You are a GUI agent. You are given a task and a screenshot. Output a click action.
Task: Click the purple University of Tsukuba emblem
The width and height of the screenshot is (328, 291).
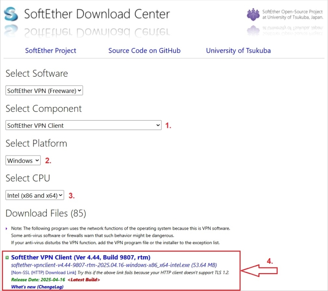point(253,14)
